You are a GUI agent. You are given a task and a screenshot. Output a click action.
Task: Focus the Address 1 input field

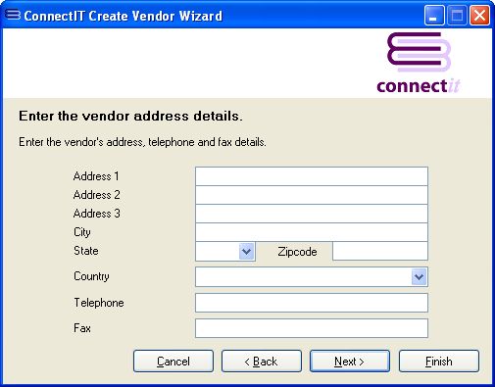pos(312,176)
